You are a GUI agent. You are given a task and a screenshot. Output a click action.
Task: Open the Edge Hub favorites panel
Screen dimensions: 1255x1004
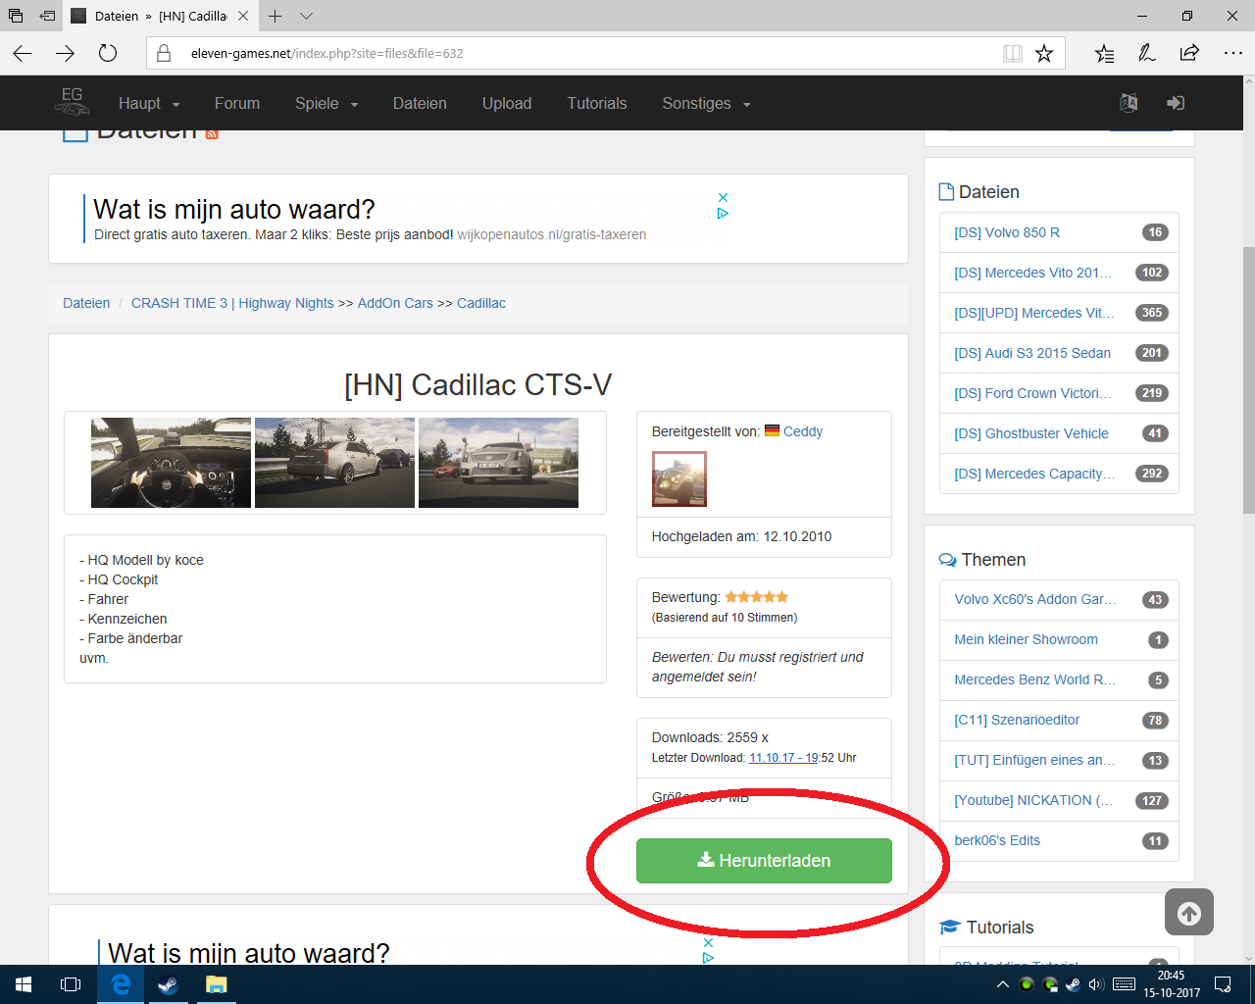(x=1105, y=53)
